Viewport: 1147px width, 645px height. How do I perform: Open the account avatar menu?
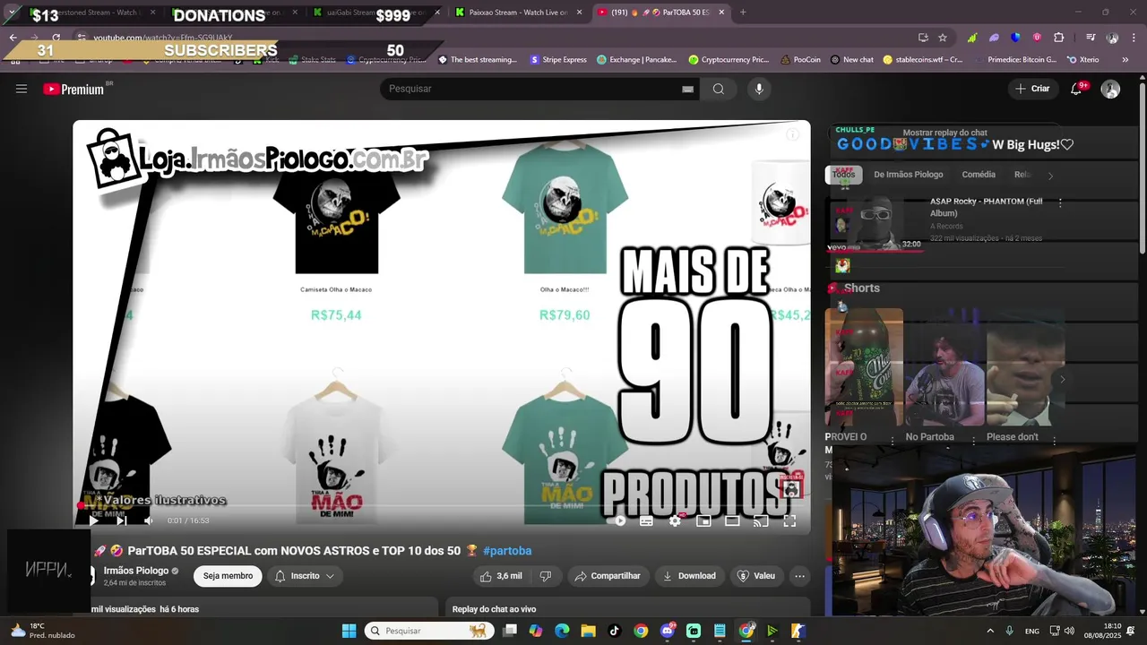[1110, 89]
